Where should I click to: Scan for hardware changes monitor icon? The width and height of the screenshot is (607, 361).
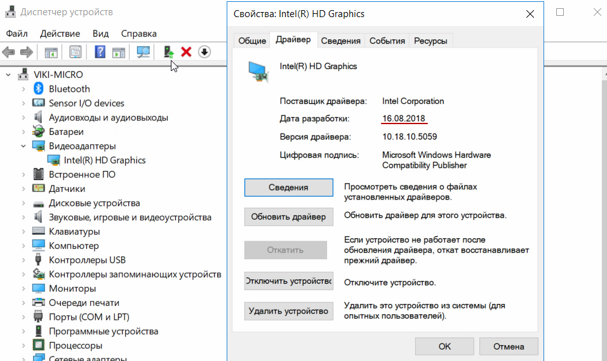click(143, 52)
